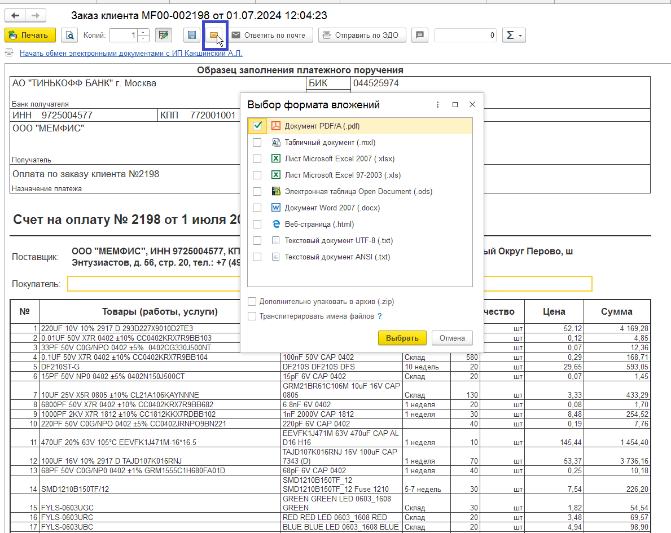Click the help question mark near transliteration
The image size is (671, 533).
pos(380,316)
